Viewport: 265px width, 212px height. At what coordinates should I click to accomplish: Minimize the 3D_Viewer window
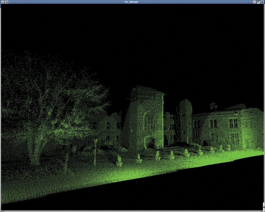coord(254,2)
